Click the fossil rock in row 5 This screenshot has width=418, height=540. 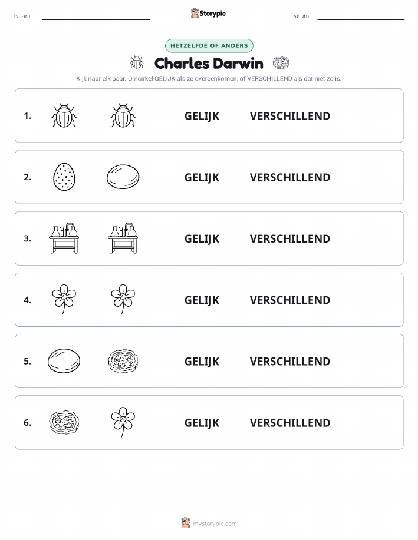[123, 361]
